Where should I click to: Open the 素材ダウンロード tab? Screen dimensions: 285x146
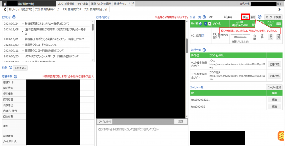point(124,4)
